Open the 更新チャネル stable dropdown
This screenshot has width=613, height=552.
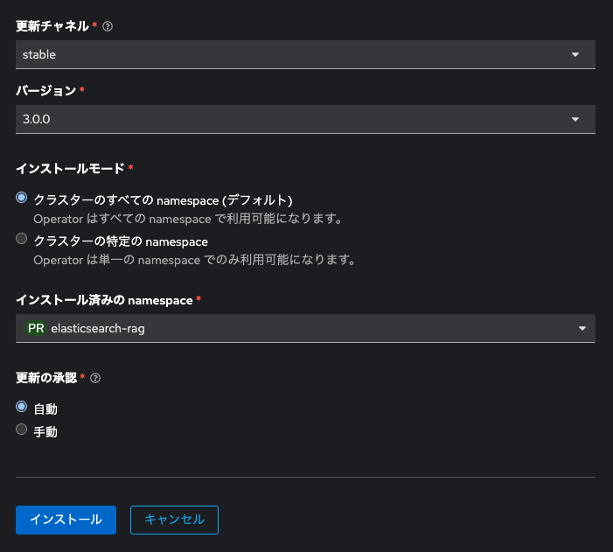point(305,54)
